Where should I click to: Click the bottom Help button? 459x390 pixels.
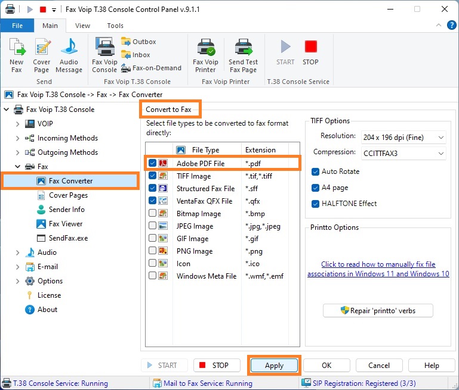tap(432, 365)
